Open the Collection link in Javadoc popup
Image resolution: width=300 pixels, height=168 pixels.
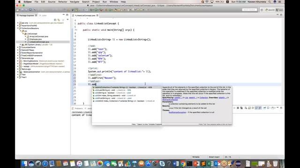(203, 98)
